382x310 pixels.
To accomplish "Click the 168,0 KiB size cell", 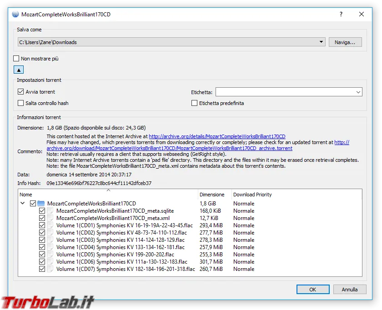I will click(210, 211).
